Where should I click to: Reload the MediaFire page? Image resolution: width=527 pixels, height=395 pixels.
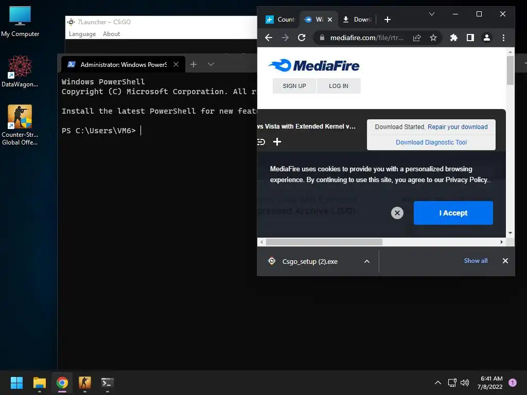tap(302, 38)
